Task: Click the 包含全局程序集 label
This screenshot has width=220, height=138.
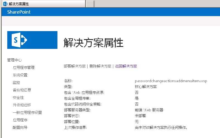Action: click(x=77, y=98)
